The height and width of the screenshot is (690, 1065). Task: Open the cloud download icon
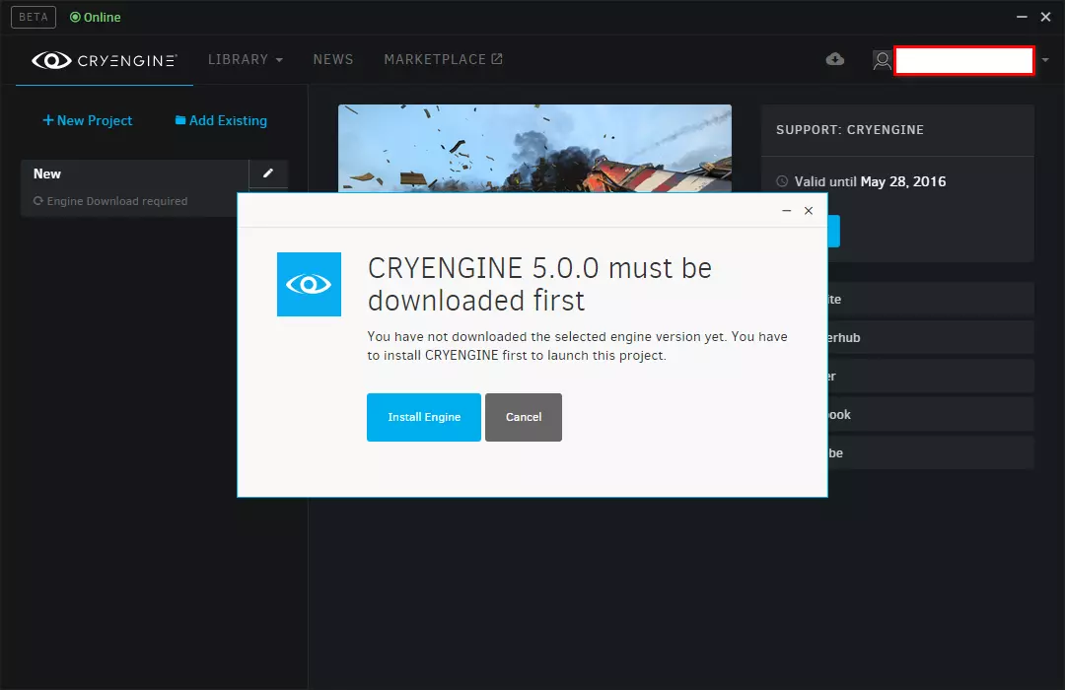[835, 59]
